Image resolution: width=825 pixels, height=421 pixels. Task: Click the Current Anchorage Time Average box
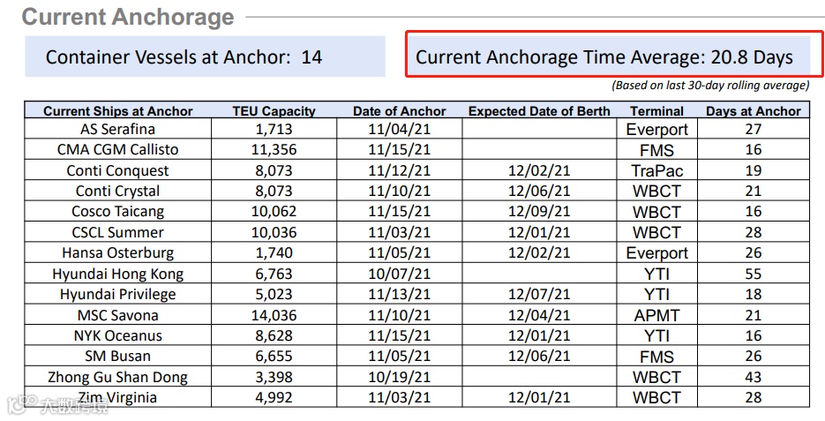coord(613,54)
